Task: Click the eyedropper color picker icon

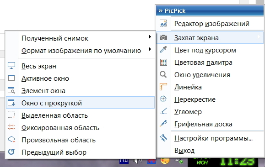Action: click(163, 50)
